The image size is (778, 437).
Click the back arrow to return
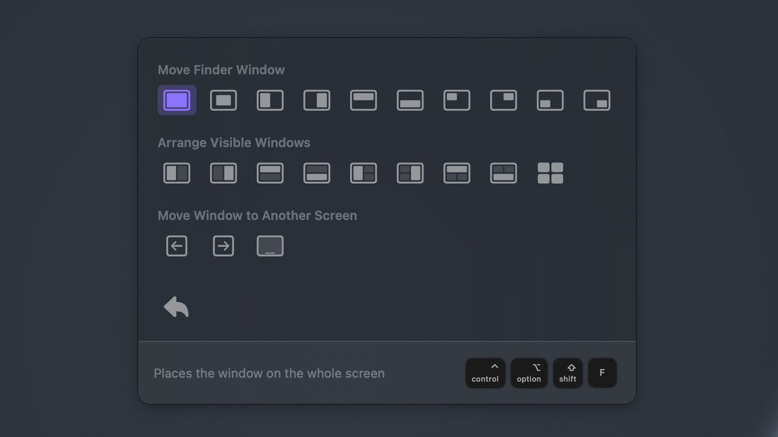pyautogui.click(x=176, y=306)
